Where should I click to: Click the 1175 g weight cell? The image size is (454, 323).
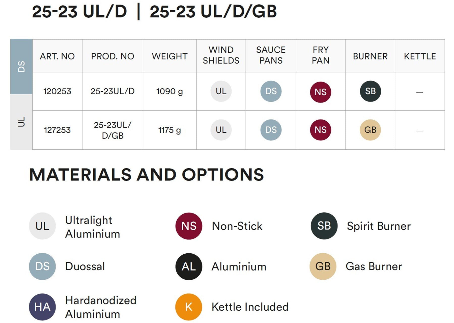click(x=169, y=130)
